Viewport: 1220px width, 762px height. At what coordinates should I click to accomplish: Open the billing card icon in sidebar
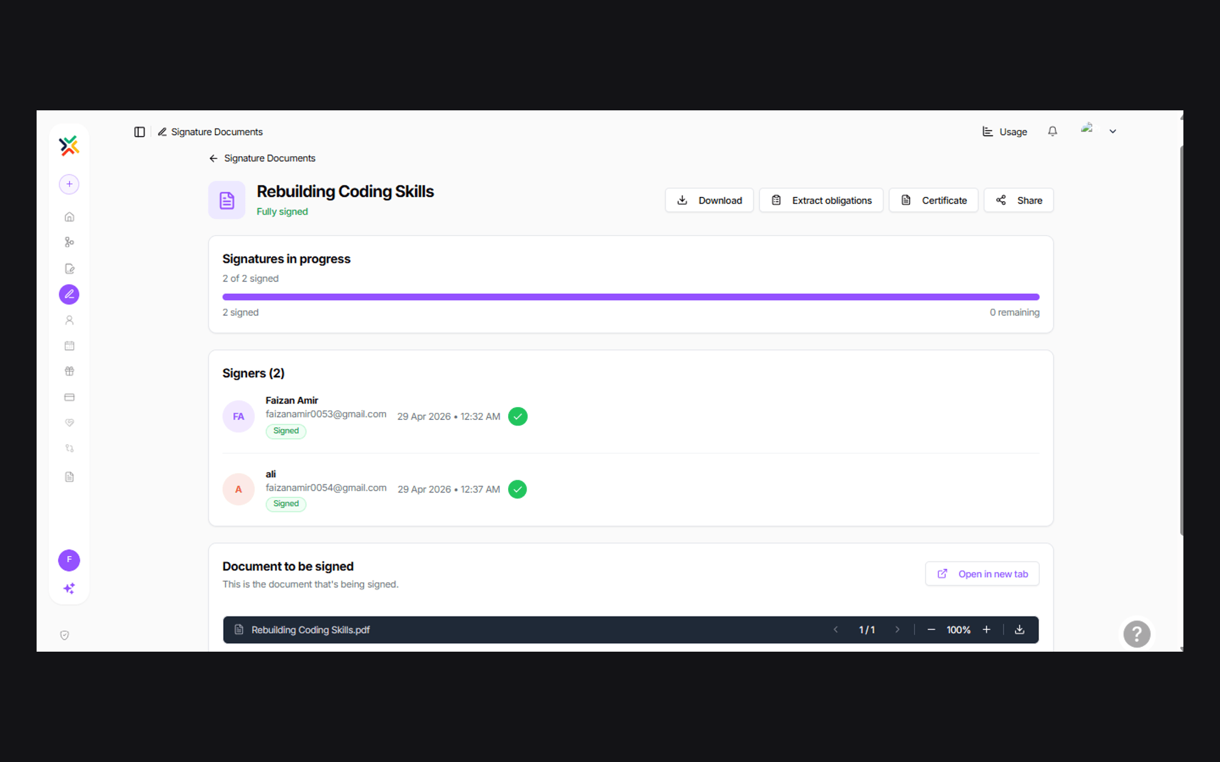[x=70, y=397]
